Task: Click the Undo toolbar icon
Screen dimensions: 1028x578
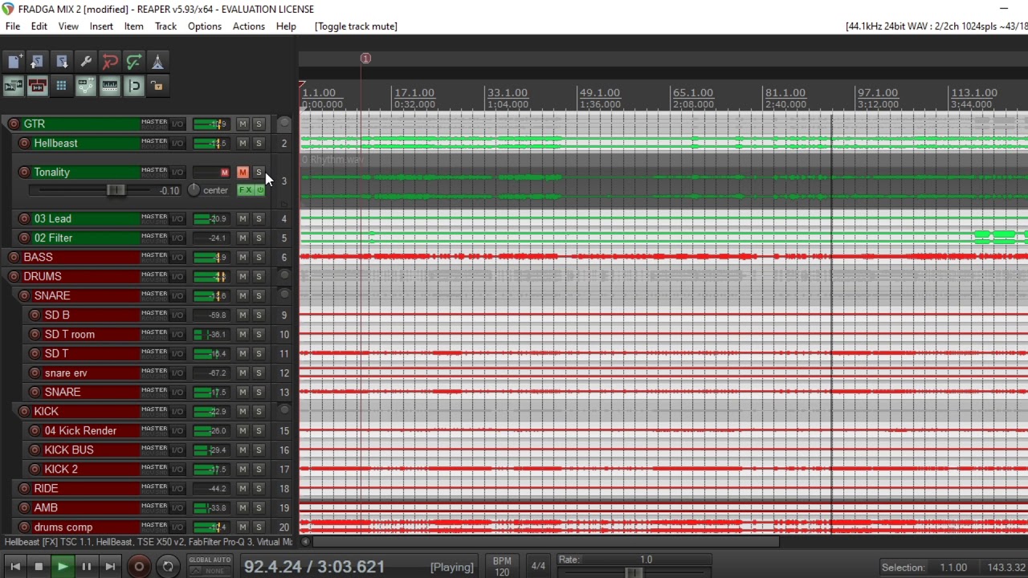Action: tap(110, 62)
